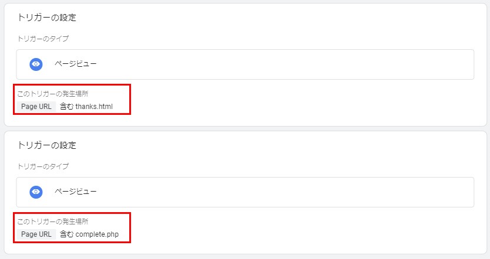Open the lower trigger type selection box

pos(245,192)
